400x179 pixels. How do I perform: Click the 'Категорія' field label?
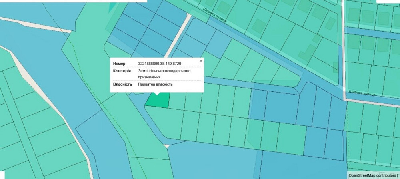click(x=122, y=71)
